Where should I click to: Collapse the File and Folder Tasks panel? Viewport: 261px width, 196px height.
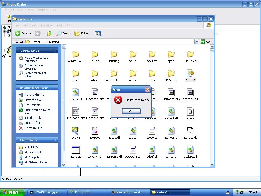coord(55,88)
